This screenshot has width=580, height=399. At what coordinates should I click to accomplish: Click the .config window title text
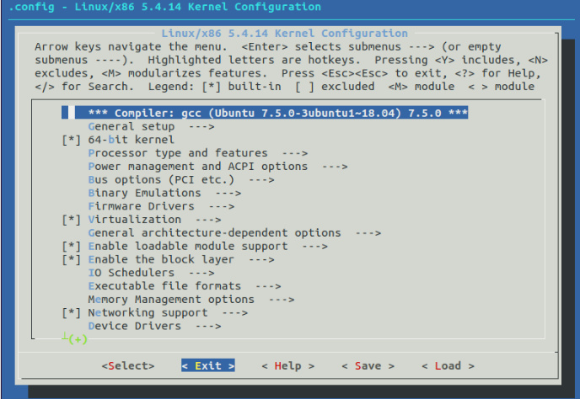[164, 7]
